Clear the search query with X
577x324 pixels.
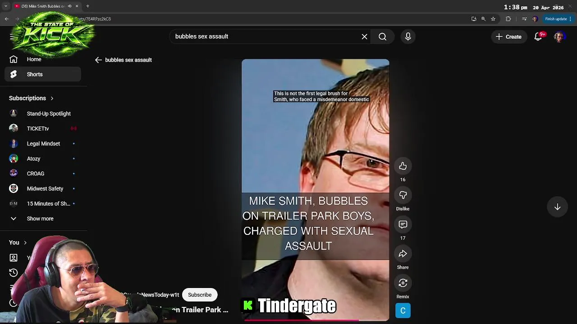tap(364, 36)
